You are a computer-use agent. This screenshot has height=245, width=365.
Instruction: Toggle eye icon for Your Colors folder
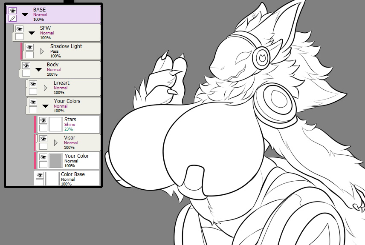click(33, 102)
